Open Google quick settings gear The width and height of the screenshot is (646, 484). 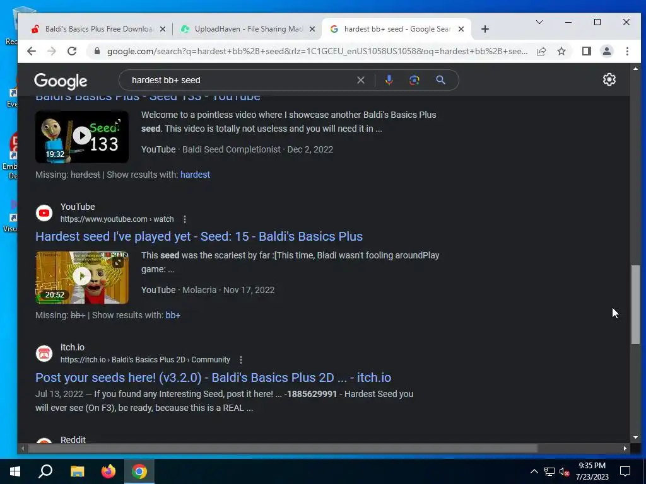609,79
